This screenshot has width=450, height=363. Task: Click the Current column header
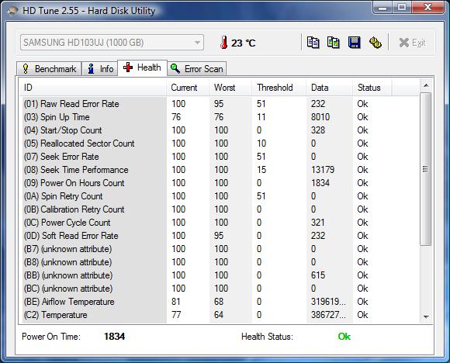(188, 87)
